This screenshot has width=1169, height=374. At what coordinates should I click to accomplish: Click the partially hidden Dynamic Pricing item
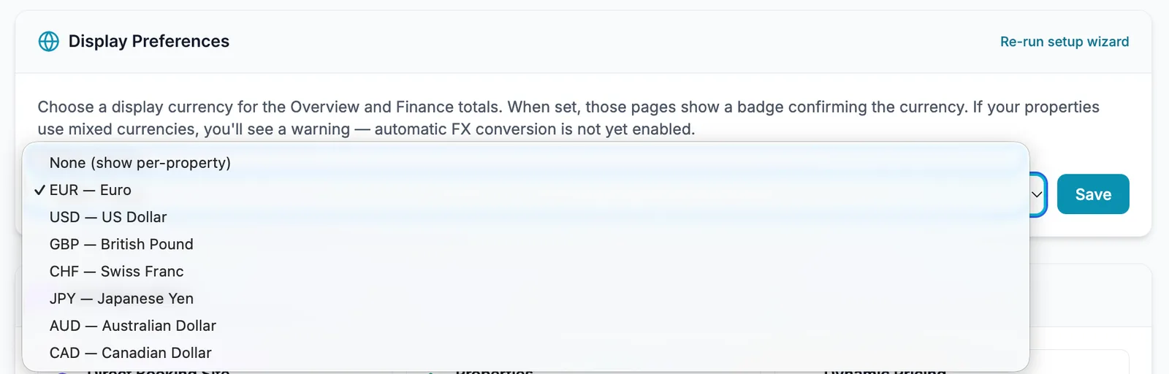885,373
